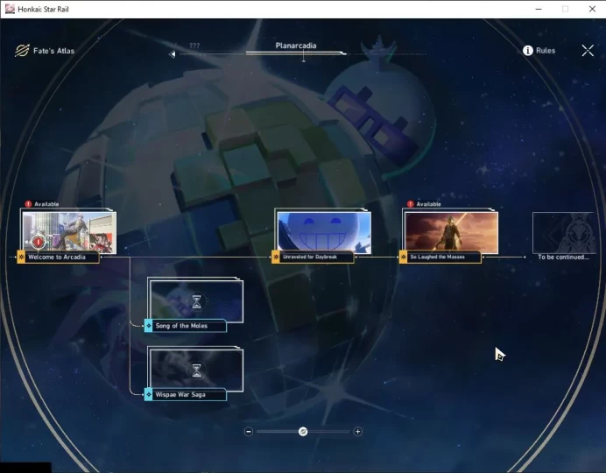Click the To be continued... text
Viewport: 606px width, 473px height.
click(x=563, y=257)
